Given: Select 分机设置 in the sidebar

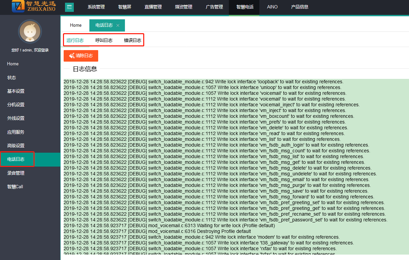Looking at the screenshot, I should pyautogui.click(x=16, y=105).
